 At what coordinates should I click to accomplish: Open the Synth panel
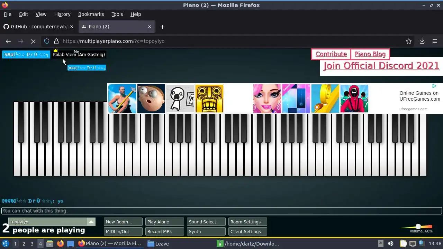pos(206,232)
